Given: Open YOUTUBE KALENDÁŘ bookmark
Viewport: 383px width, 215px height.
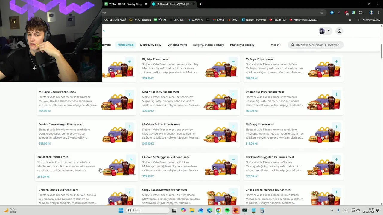Looking at the screenshot, I should [115, 20].
